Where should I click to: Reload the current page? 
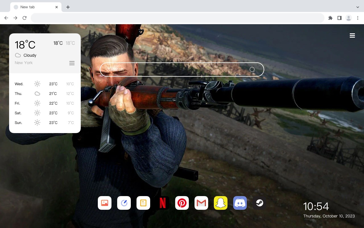24,18
